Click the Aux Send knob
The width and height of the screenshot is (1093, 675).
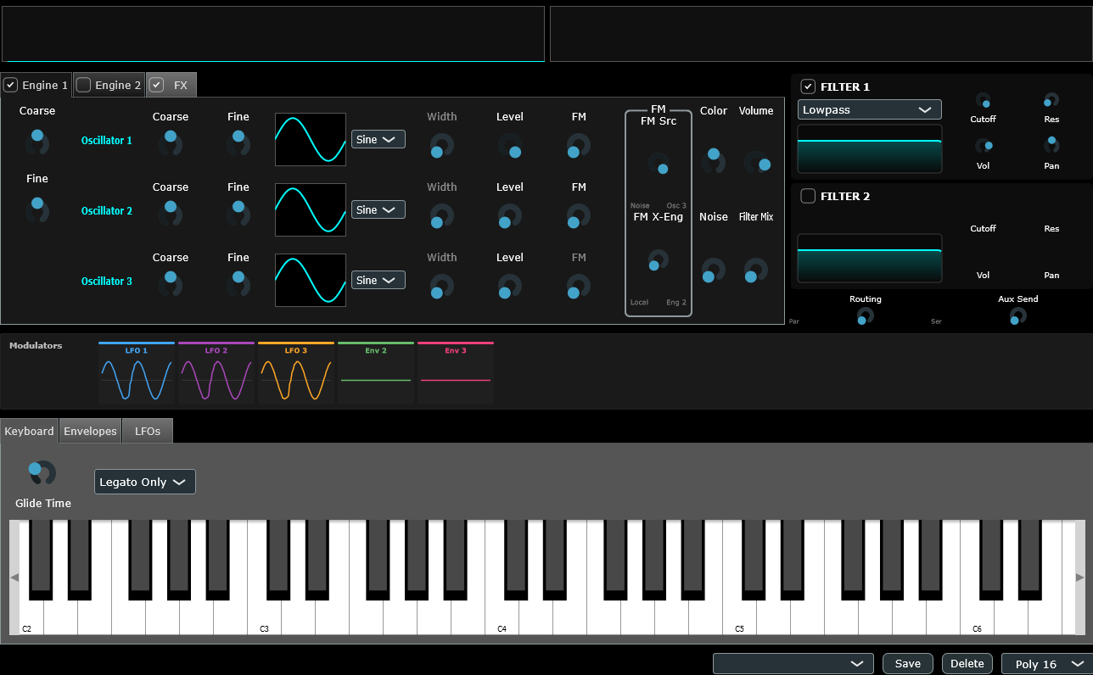coord(1017,316)
